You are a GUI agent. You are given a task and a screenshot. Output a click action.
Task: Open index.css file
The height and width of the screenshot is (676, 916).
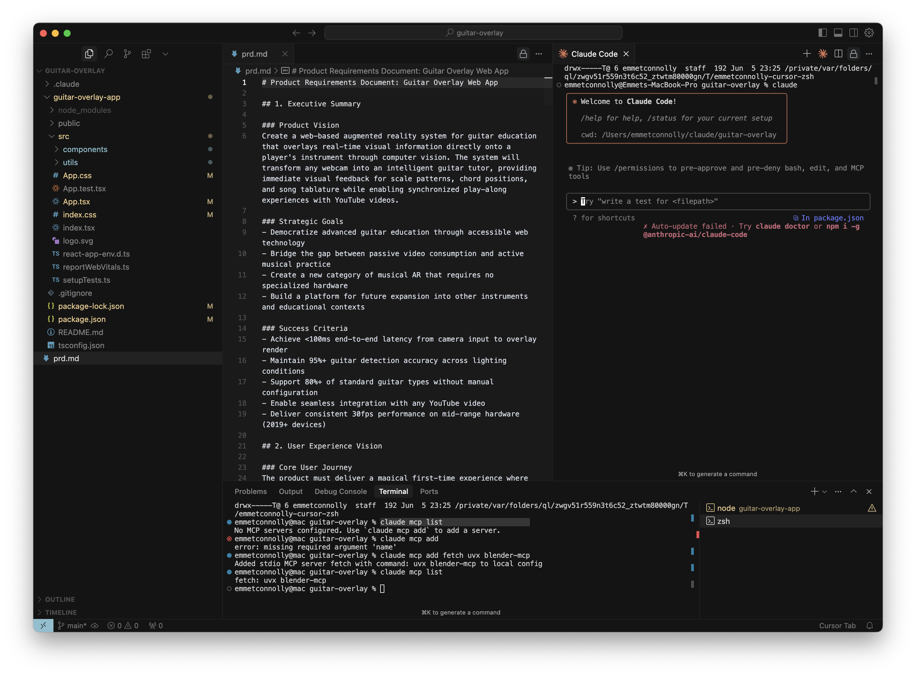(x=128, y=215)
